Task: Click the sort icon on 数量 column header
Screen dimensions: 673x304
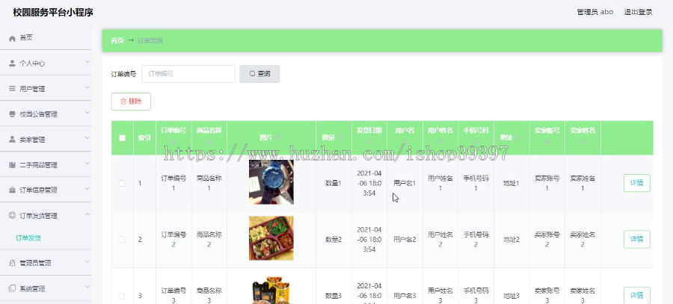Action: (340, 137)
